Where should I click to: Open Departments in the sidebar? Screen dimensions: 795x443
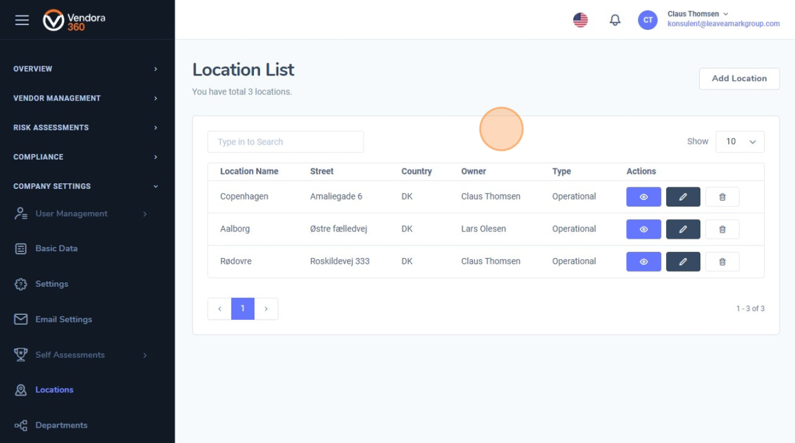click(x=61, y=425)
